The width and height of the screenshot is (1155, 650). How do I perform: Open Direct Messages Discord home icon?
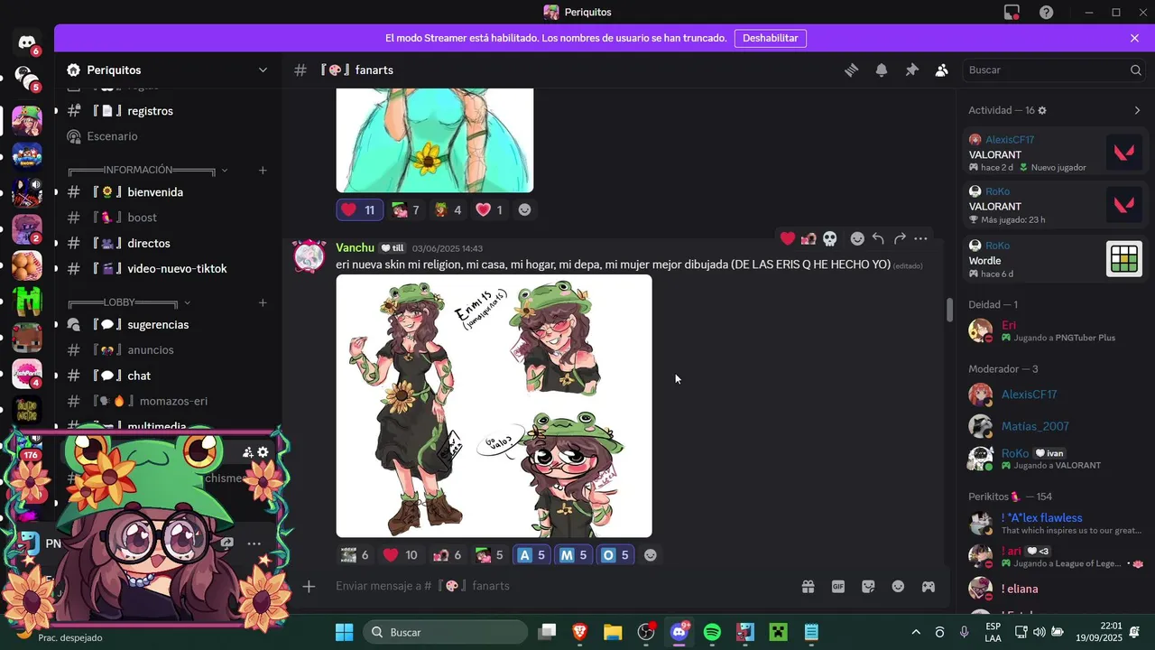(x=27, y=42)
